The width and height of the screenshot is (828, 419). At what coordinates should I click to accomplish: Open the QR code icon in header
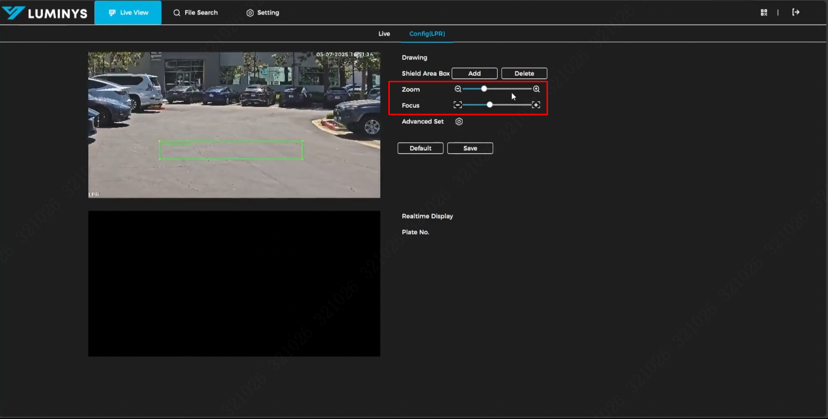pos(764,12)
